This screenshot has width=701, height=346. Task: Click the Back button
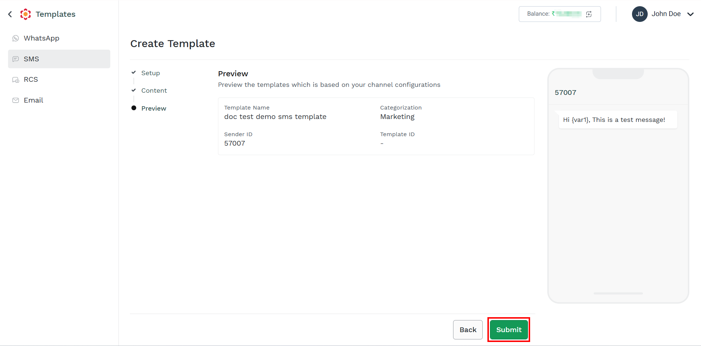click(x=468, y=330)
